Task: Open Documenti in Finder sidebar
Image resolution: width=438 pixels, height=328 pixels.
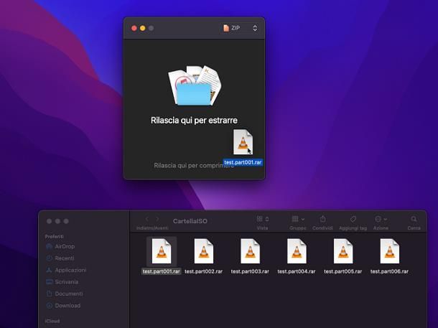Action: pyautogui.click(x=65, y=294)
